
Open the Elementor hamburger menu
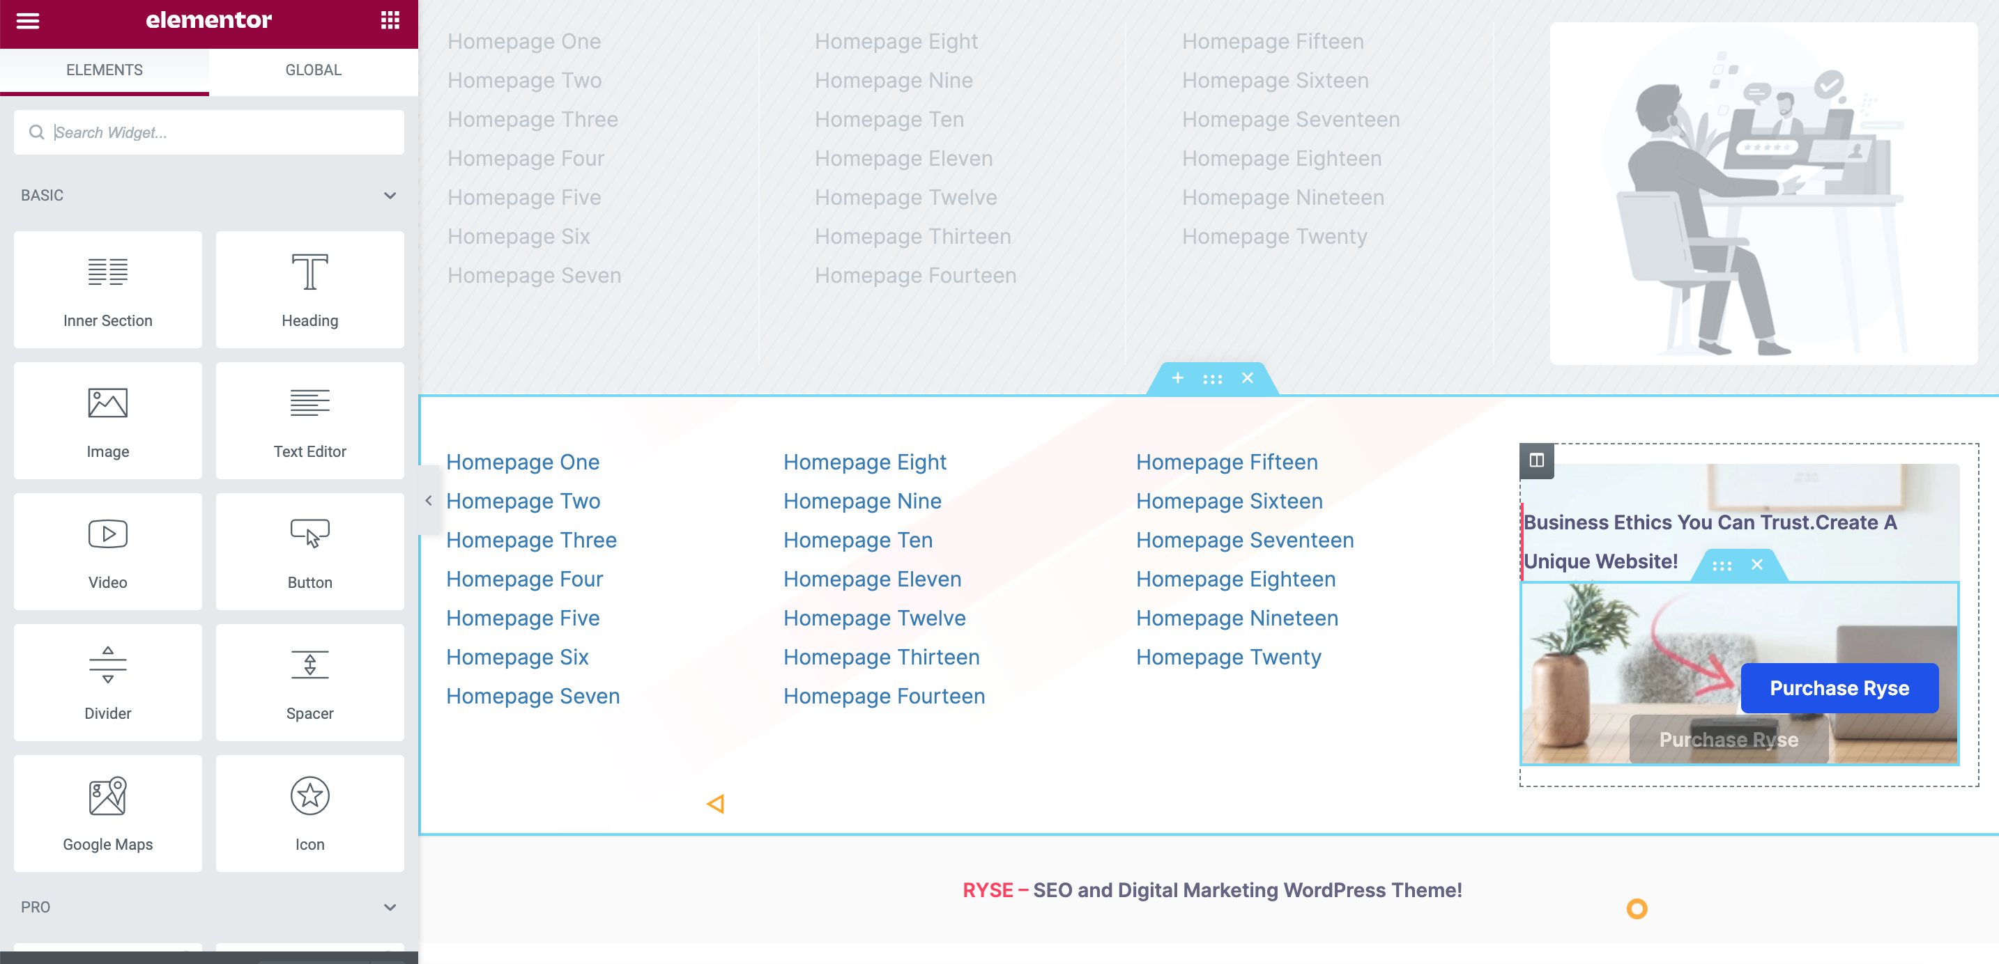28,21
